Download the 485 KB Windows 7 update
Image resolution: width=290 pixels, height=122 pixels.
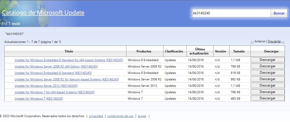tap(267, 98)
